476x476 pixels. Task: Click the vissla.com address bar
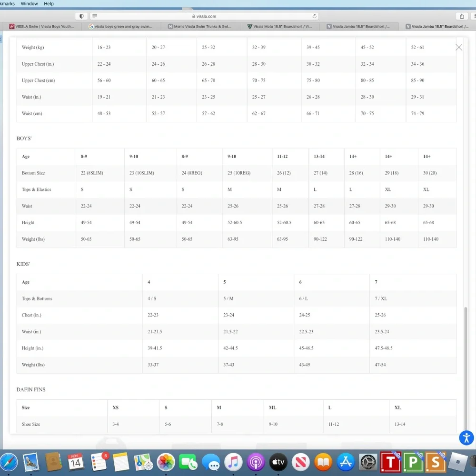[x=204, y=16]
